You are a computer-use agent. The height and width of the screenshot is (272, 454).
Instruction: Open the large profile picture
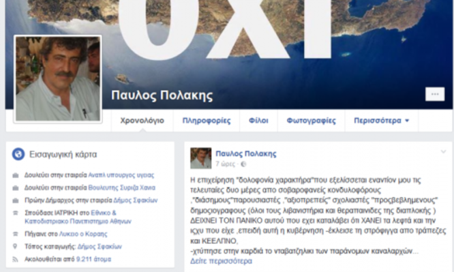pos(58,79)
